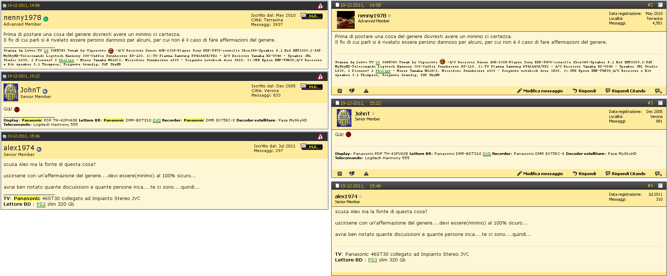Open the alex1974 username menu in right post #4

pos(346,196)
